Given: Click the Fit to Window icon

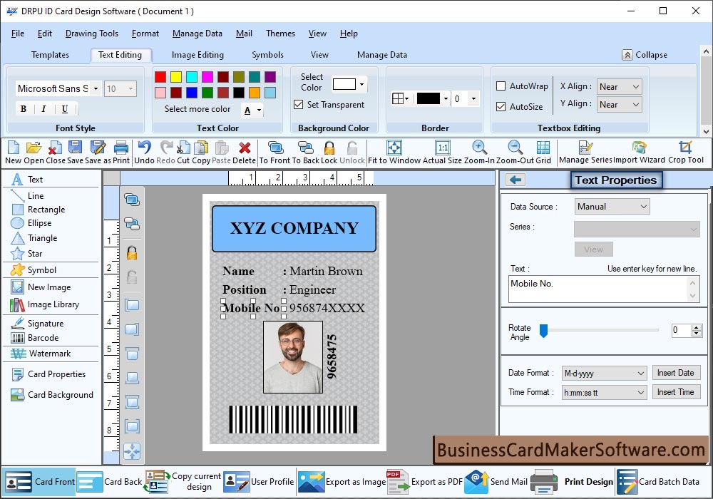Looking at the screenshot, I should [x=394, y=148].
